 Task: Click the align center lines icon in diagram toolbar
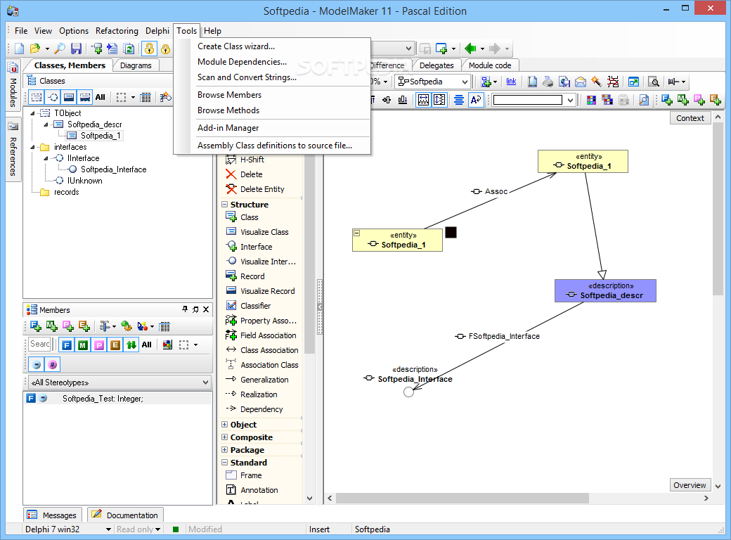[459, 100]
